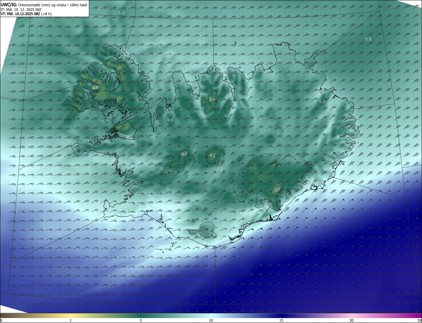Click the 5.9 value label on the map
The image size is (422, 323).
(121, 13)
